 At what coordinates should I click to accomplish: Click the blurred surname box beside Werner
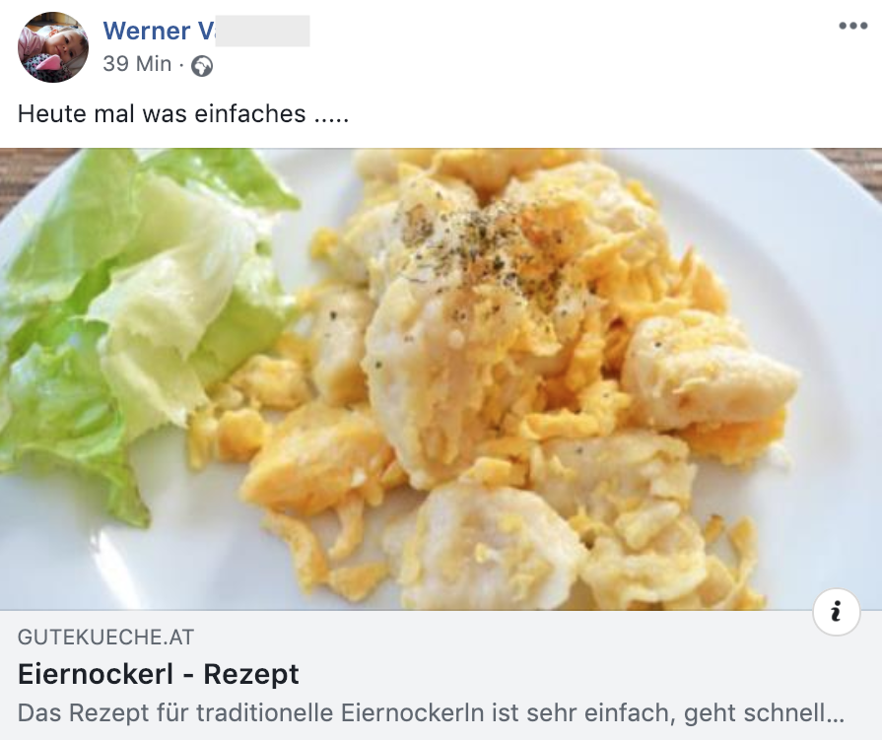pyautogui.click(x=263, y=31)
